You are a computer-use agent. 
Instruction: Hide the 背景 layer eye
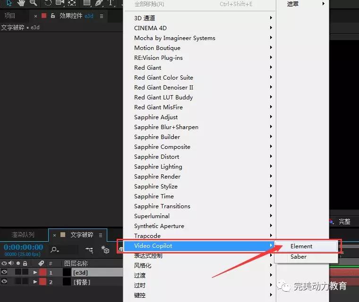click(x=4, y=281)
